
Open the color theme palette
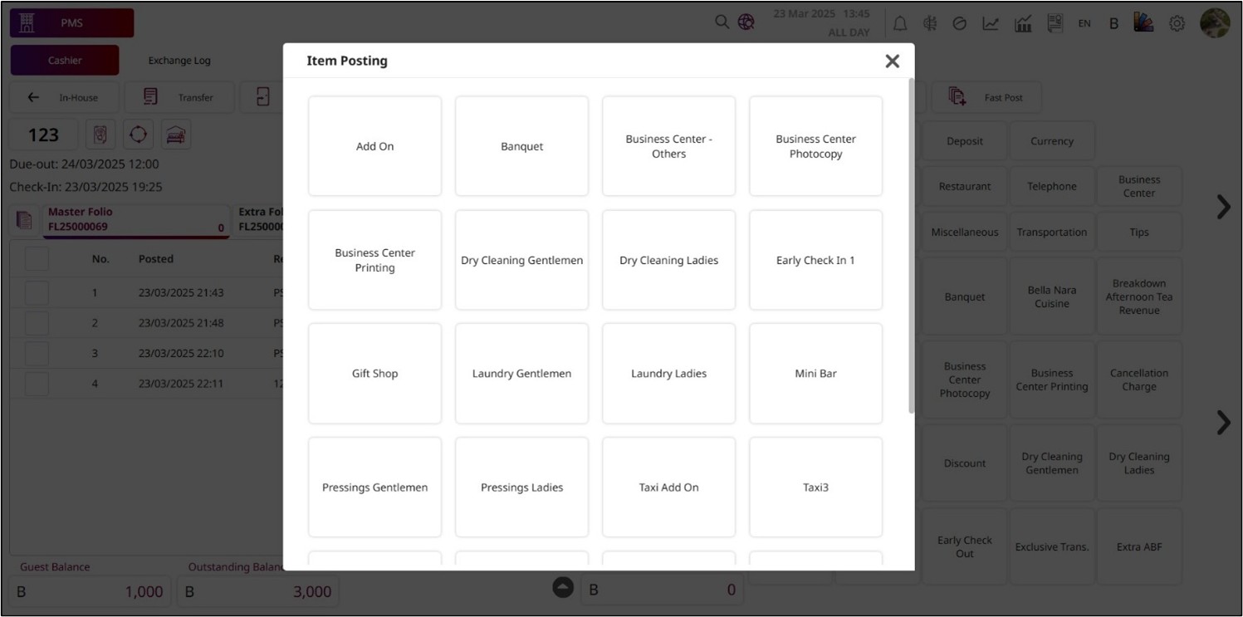coord(1144,23)
